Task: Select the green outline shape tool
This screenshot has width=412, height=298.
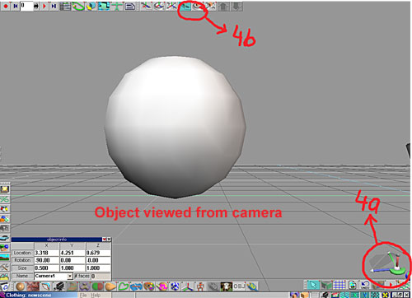Action: pyautogui.click(x=124, y=286)
